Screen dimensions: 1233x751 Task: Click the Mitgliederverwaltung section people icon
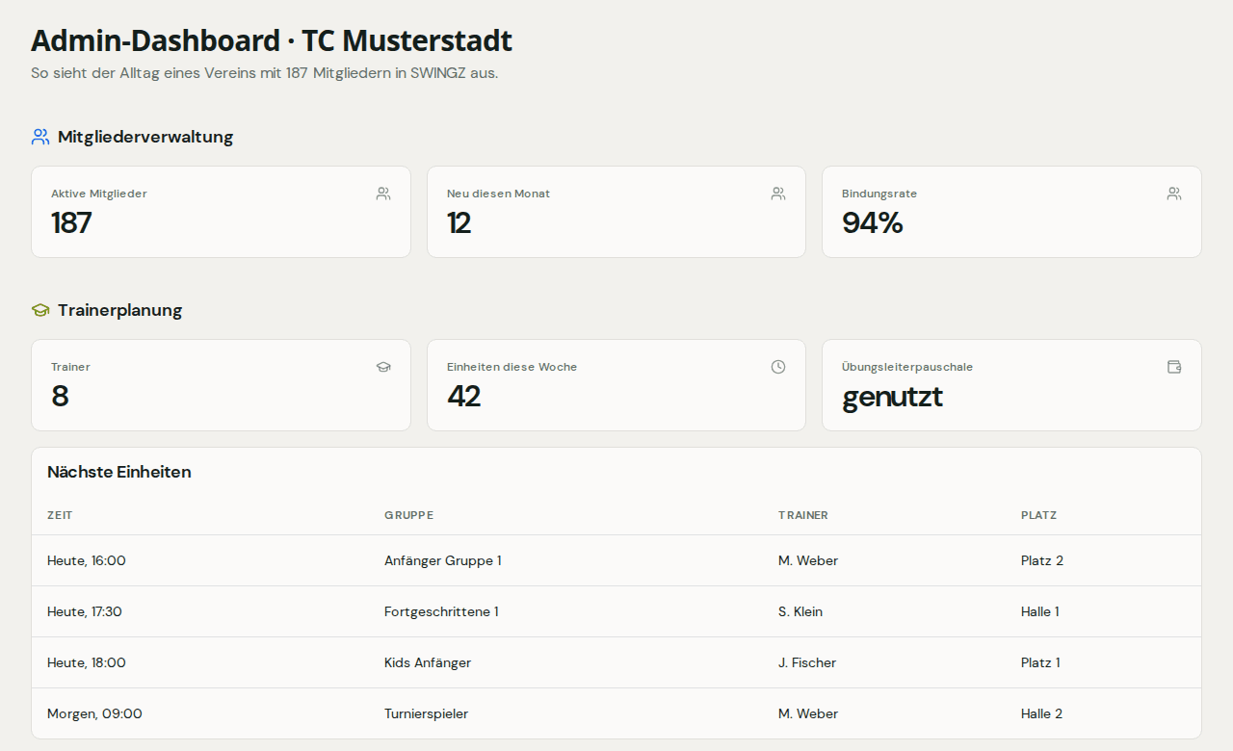pos(40,137)
